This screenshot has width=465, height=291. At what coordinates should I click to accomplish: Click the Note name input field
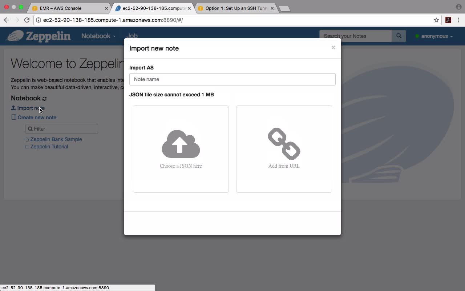coord(232,79)
